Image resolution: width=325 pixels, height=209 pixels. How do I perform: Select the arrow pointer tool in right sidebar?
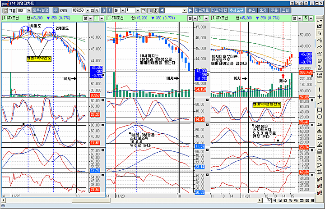[x=320, y=33]
